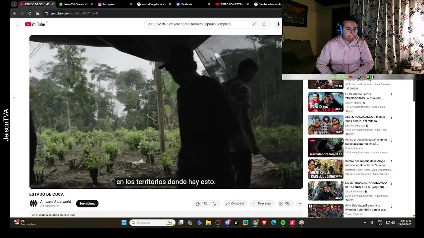Open Amazon Underworld channel name link
Image resolution: width=424 pixels, height=238 pixels.
click(55, 202)
